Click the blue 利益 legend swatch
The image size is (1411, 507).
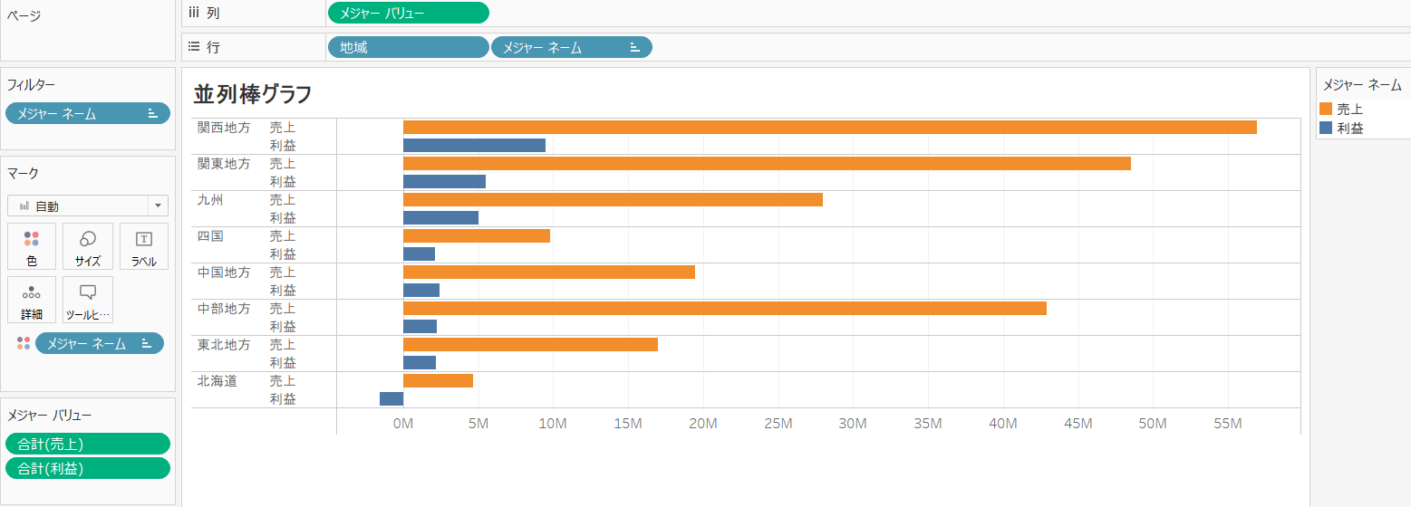[x=1326, y=129]
